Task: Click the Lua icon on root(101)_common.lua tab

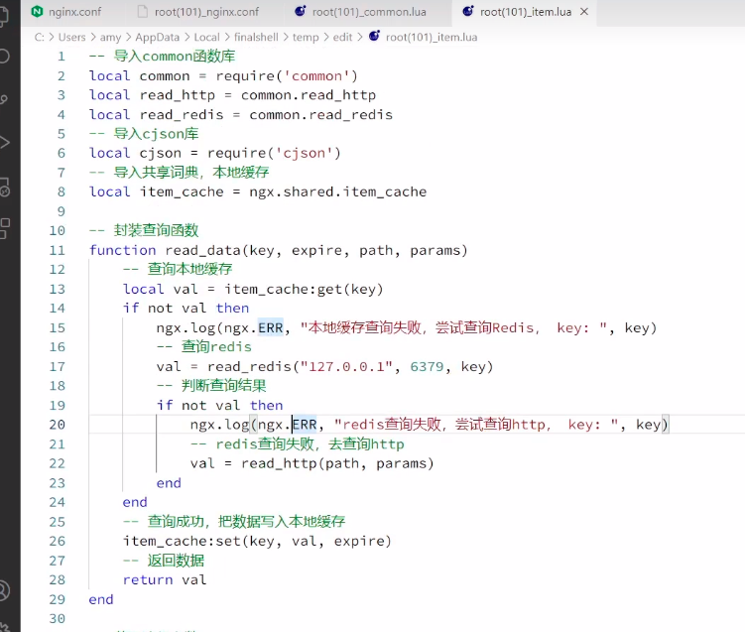Action: click(301, 11)
